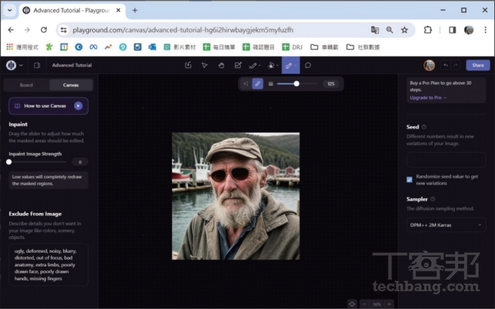Image resolution: width=495 pixels, height=309 pixels.
Task: Click the recenter canvas target icon
Action: 352,304
